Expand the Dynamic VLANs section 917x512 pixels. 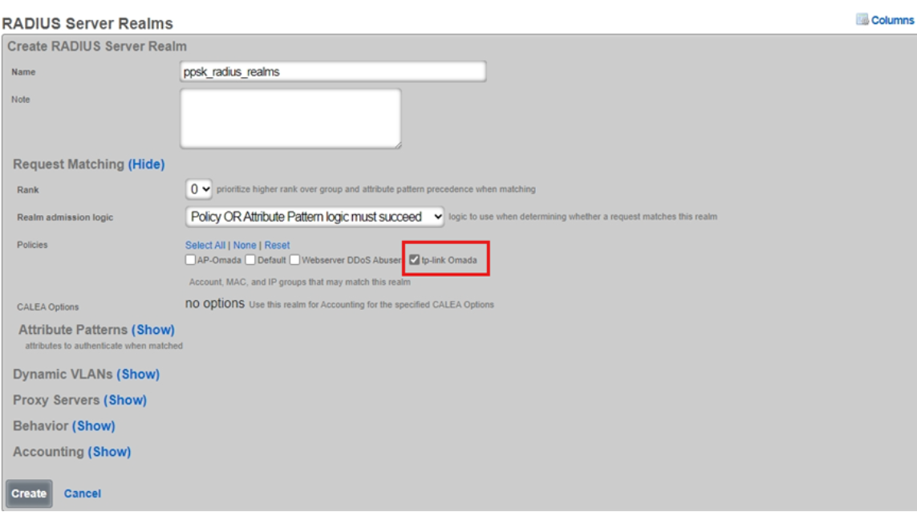click(x=138, y=375)
